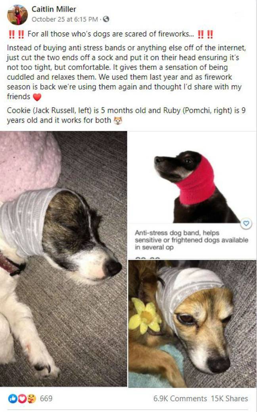Open photo of sleeping Jack Russell with sock

(x=63, y=259)
